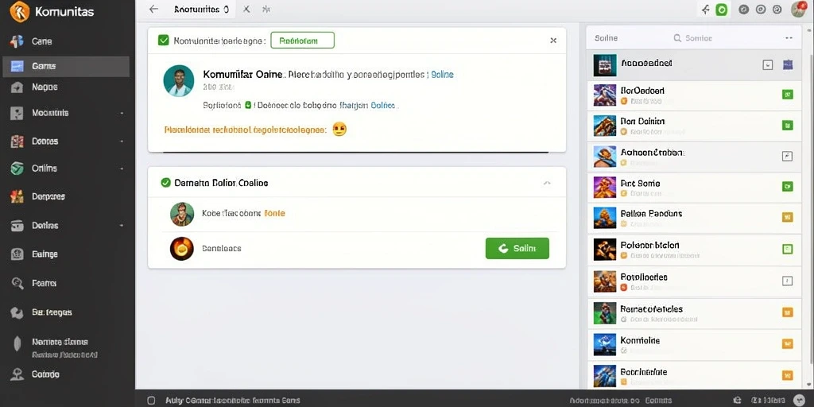Close the Aoonurites tab with the X
Screen dimensions: 814x407
tap(246, 10)
